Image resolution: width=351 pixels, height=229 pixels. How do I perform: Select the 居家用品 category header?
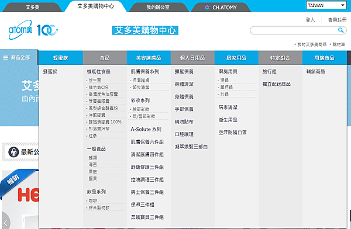236,58
